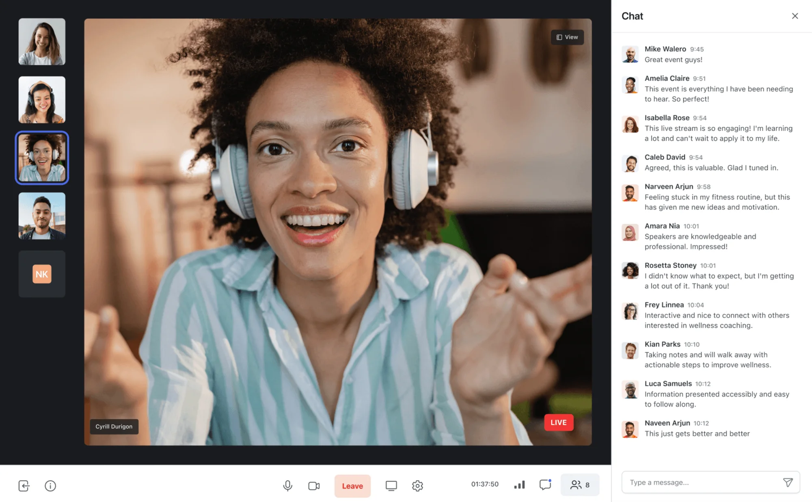Image resolution: width=812 pixels, height=502 pixels.
Task: Open participants list showing 8
Action: pos(580,485)
